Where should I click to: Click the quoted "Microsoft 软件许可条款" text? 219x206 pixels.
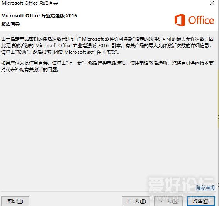click(x=107, y=39)
